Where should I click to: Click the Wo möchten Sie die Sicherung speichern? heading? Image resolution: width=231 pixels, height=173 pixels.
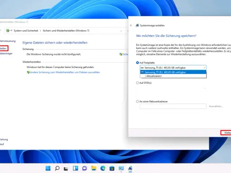coord(166,36)
